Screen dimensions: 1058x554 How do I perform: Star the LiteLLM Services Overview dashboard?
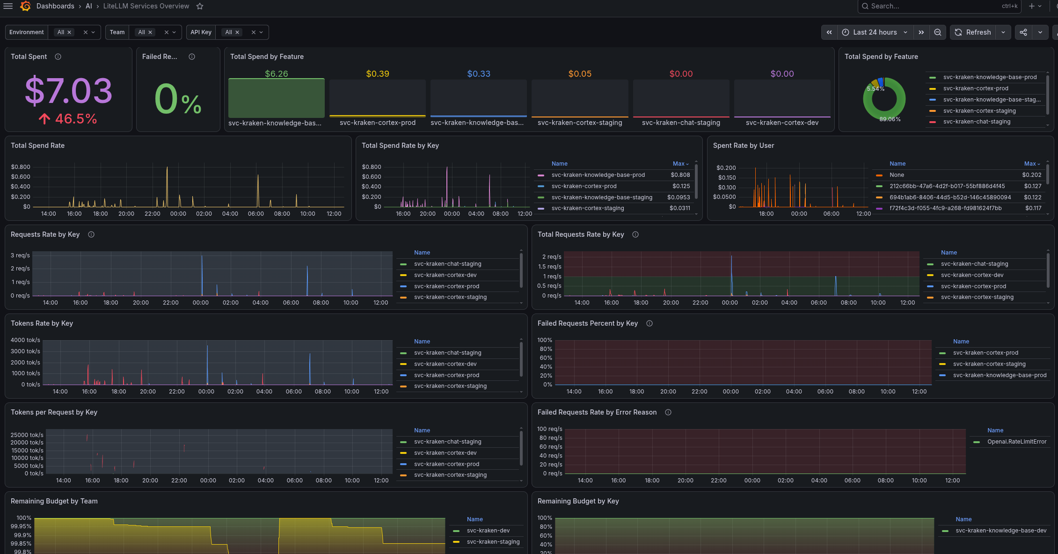click(x=200, y=6)
